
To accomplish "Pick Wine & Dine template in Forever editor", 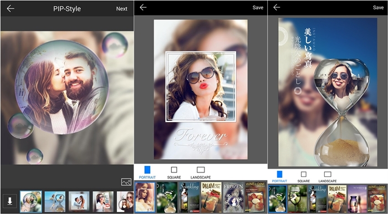I will click(x=256, y=197).
